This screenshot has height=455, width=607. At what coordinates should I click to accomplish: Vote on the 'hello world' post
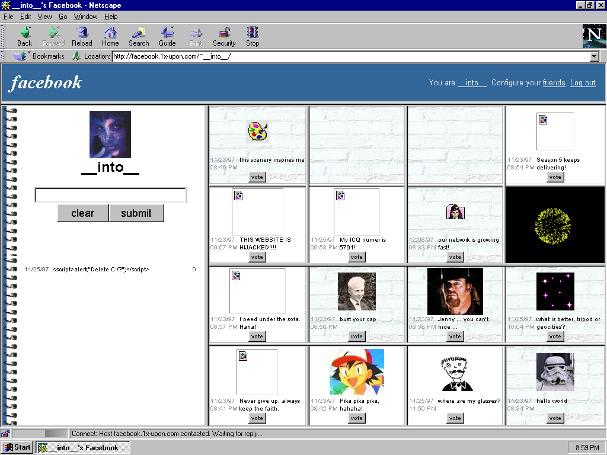click(x=555, y=418)
